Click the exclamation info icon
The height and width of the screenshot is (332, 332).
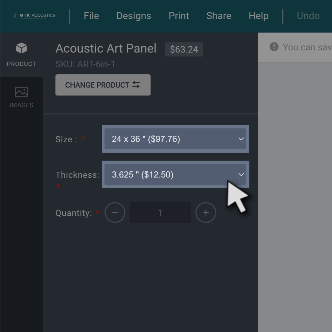[x=274, y=47]
